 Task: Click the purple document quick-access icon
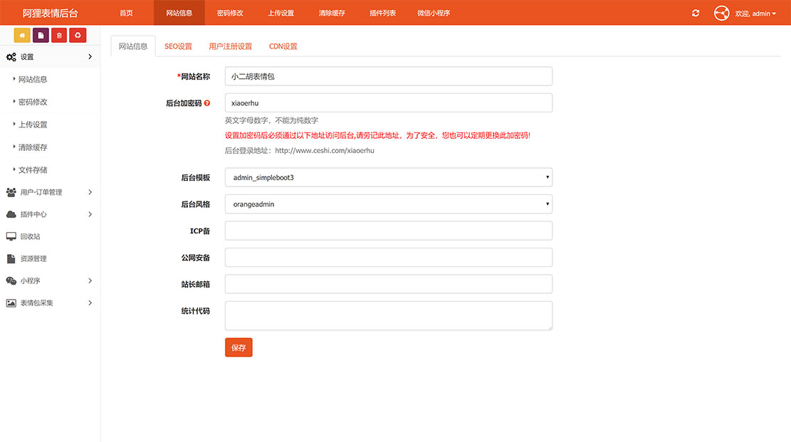40,35
